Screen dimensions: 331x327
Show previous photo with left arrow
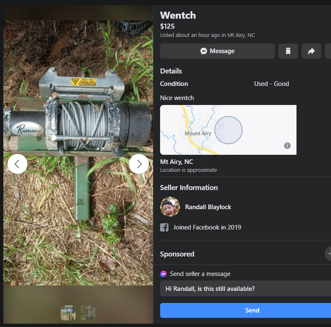pyautogui.click(x=17, y=164)
